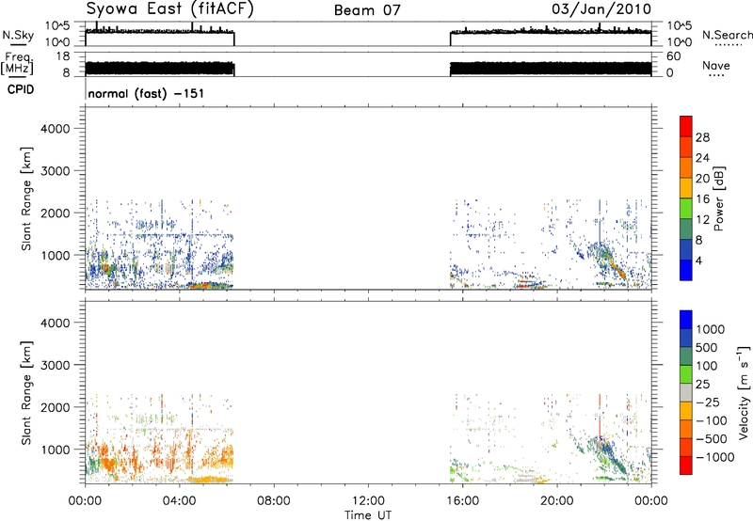Image resolution: width=753 pixels, height=521 pixels.
Task: Select the 'Time UT' axis title
Action: tap(368, 515)
